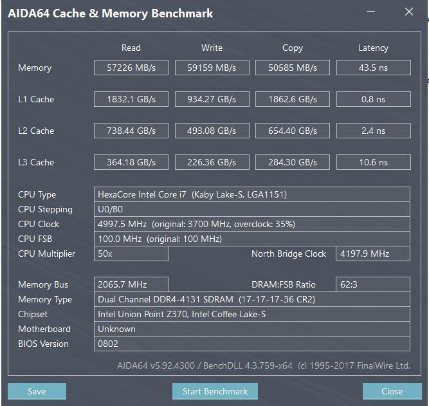Select L3 Cache Copy 284.30 GB/s
Screen dimensions: 429x406
coord(293,162)
